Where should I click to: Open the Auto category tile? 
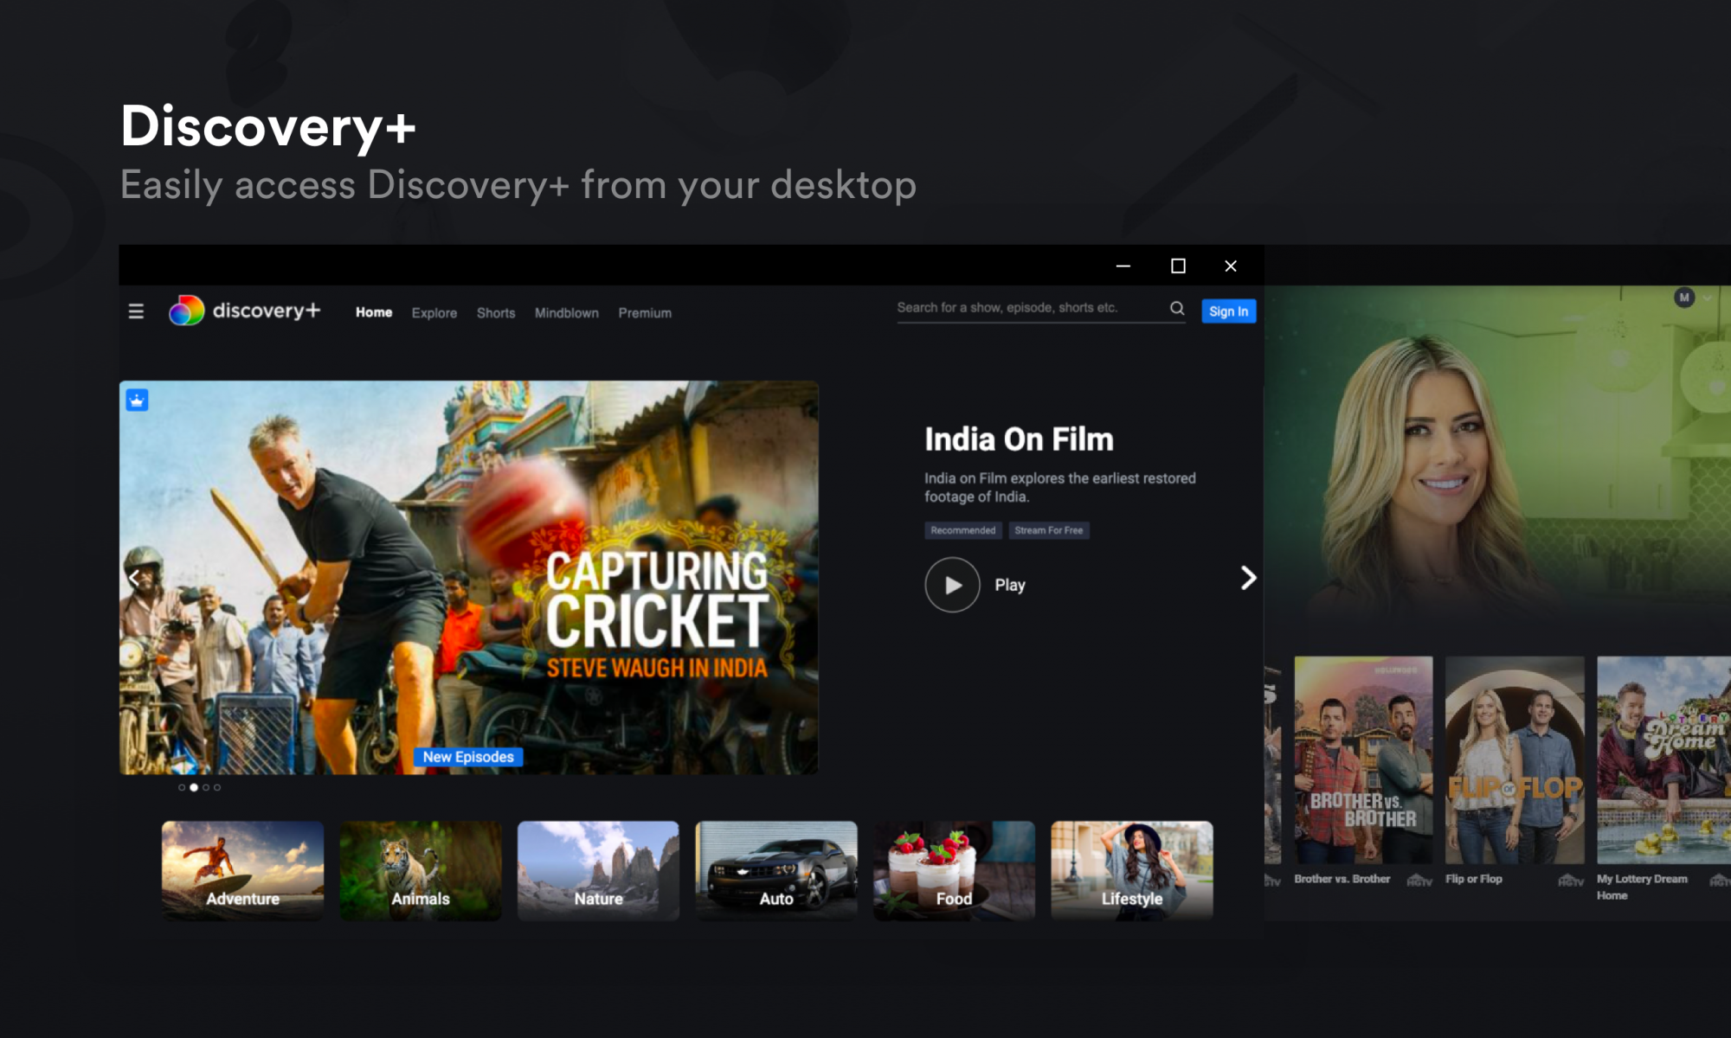776,870
